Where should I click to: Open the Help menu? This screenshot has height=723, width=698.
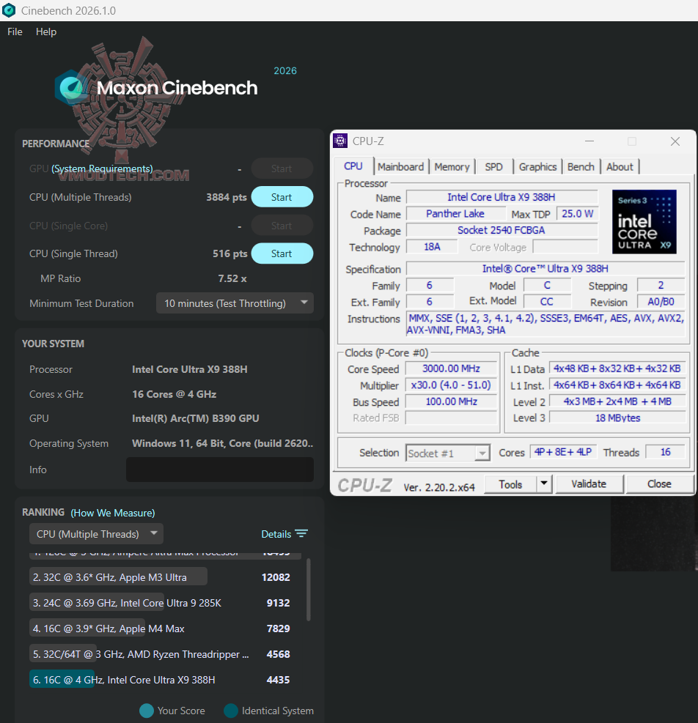[46, 31]
